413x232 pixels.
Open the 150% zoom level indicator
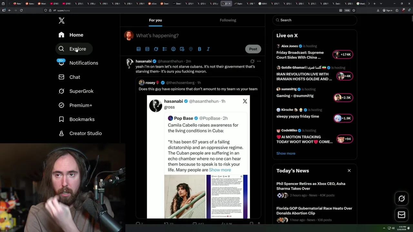[347, 10]
